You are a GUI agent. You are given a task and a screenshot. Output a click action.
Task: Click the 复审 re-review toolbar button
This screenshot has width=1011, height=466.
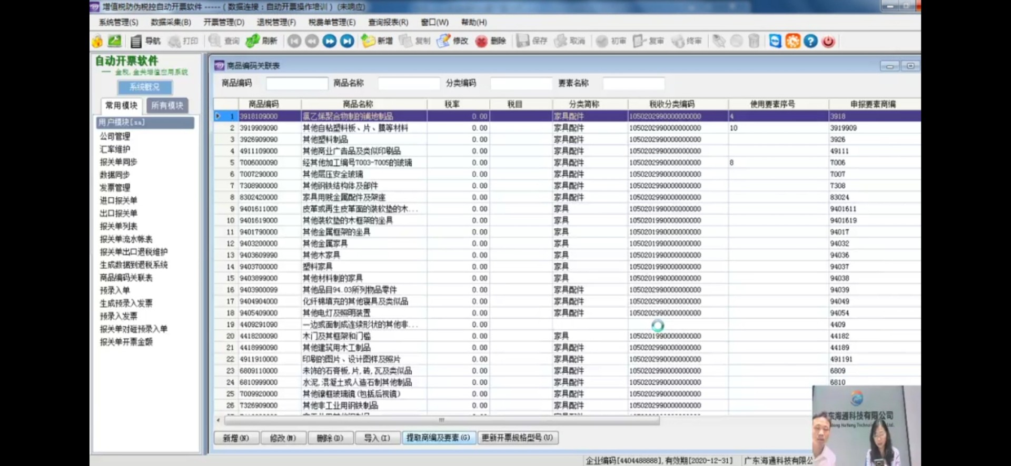tap(649, 41)
